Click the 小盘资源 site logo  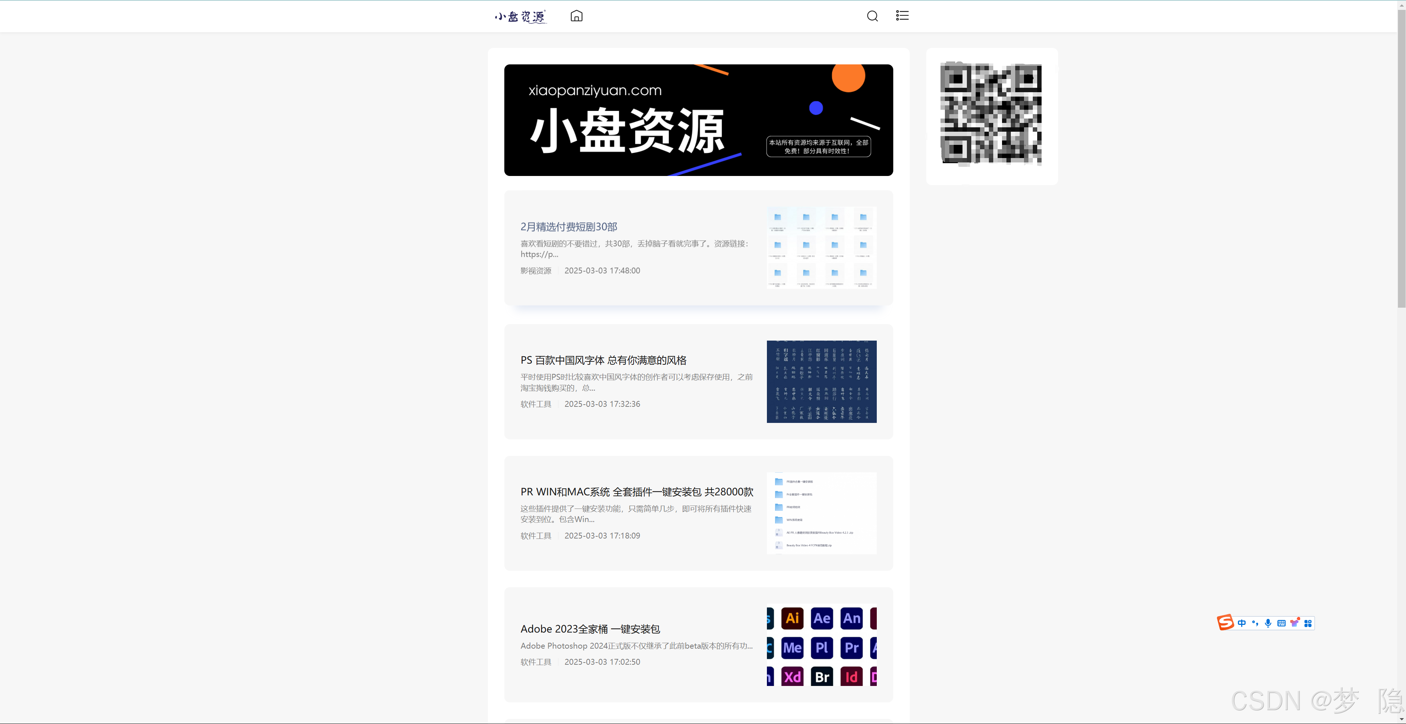point(520,16)
